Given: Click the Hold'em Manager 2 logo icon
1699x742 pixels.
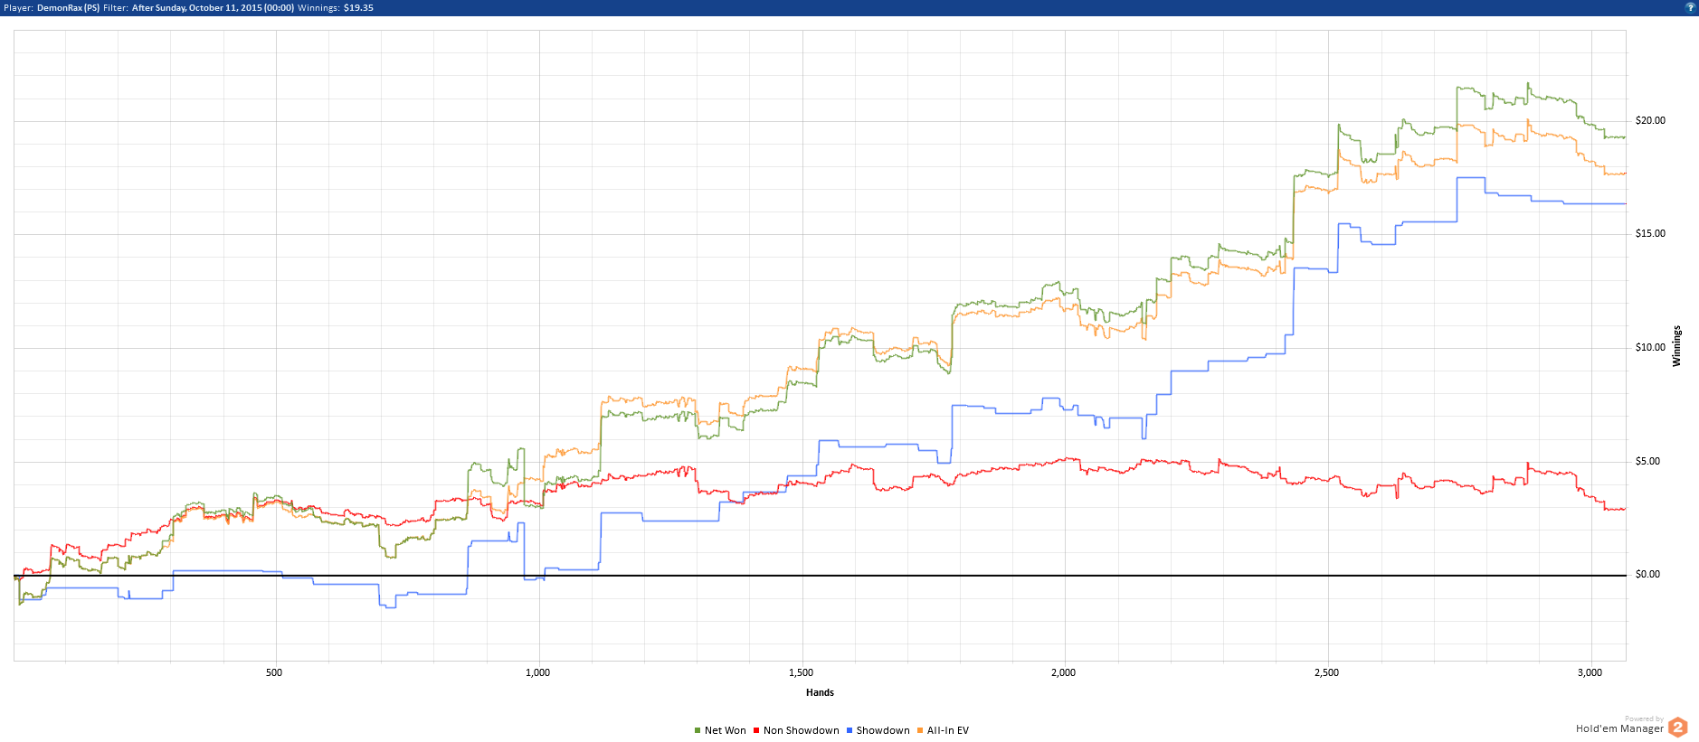Looking at the screenshot, I should click(x=1678, y=728).
